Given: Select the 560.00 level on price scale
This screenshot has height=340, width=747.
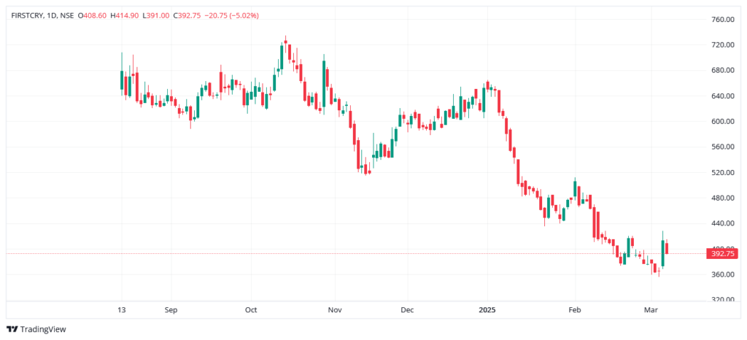Looking at the screenshot, I should 721,147.
